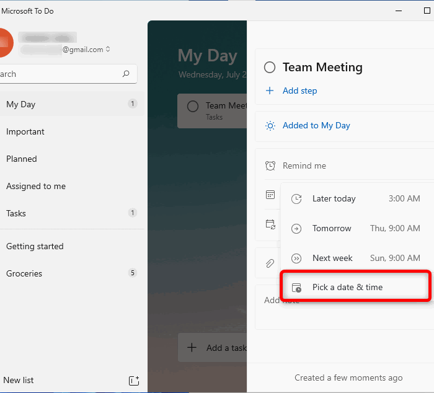Click the sun icon for My Day
The image size is (434, 393).
pos(270,126)
